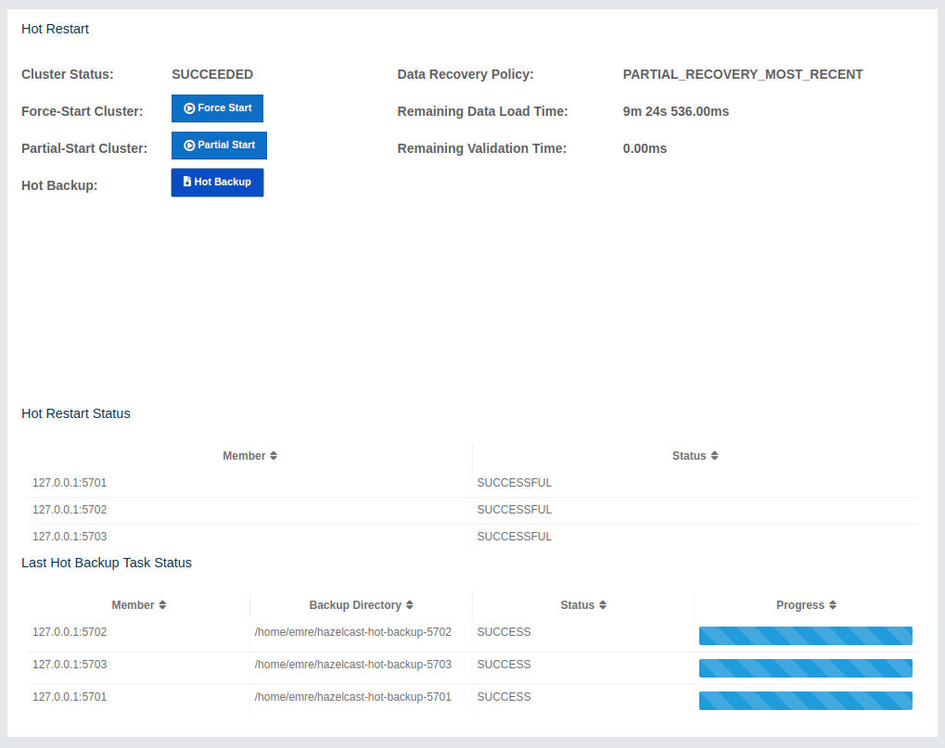Viewport: 945px width, 748px height.
Task: Select member 127.0.0.1:5703 in Hot Restart Status
Action: [x=70, y=537]
